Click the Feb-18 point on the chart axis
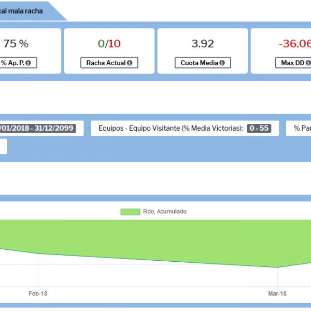The image size is (311, 311). point(38,293)
